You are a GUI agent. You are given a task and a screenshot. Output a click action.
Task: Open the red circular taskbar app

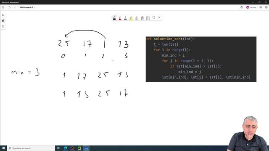pos(72,148)
